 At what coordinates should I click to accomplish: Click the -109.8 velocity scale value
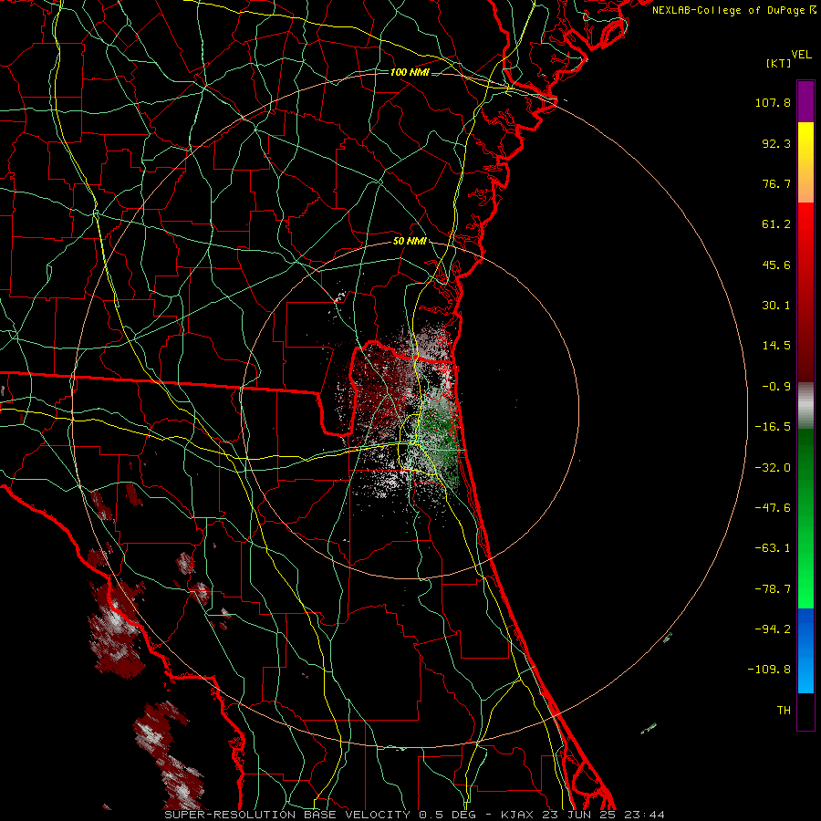point(769,670)
